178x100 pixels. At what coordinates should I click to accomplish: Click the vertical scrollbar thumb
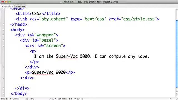coord(177,54)
